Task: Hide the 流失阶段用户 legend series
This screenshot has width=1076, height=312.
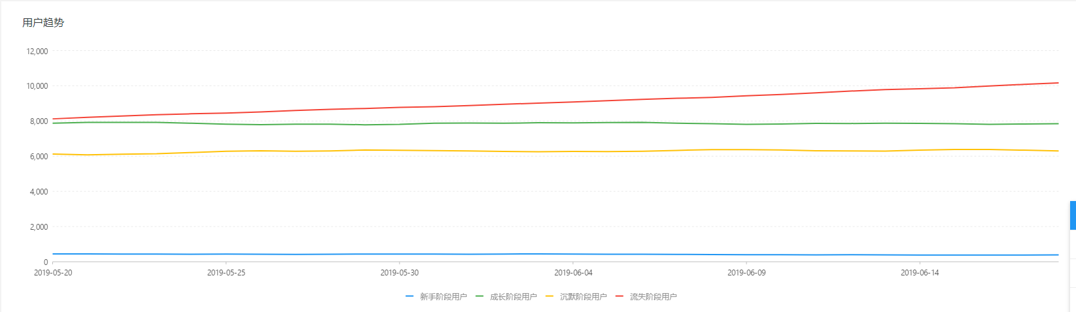Action: click(653, 296)
